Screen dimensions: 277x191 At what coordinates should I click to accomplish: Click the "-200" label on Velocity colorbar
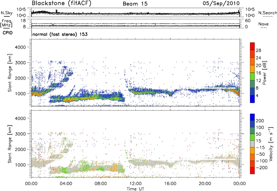click(262, 168)
